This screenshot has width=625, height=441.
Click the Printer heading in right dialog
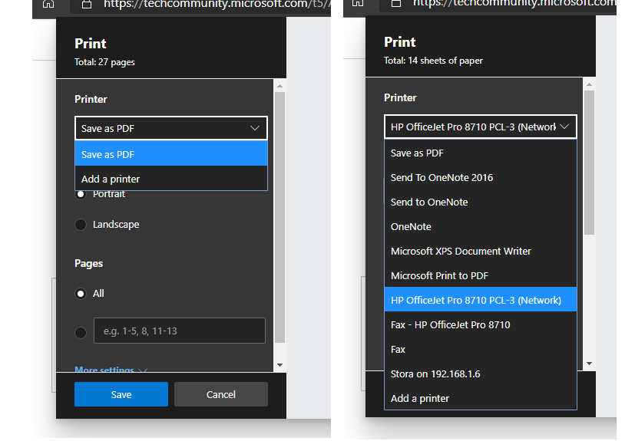click(400, 97)
